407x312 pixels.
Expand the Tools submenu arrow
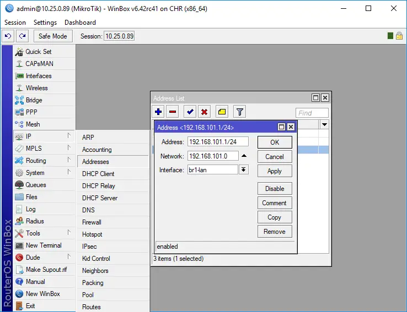click(x=69, y=233)
